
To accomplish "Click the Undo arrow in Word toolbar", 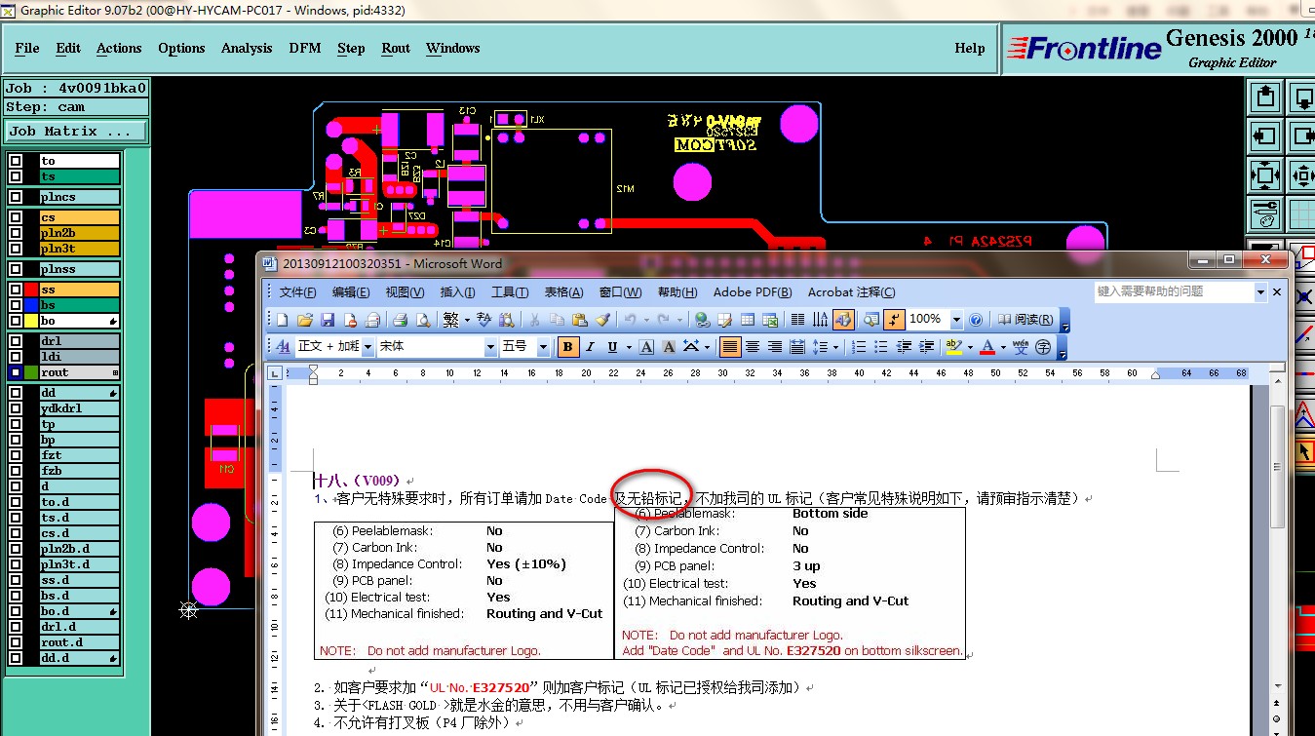I will click(630, 320).
